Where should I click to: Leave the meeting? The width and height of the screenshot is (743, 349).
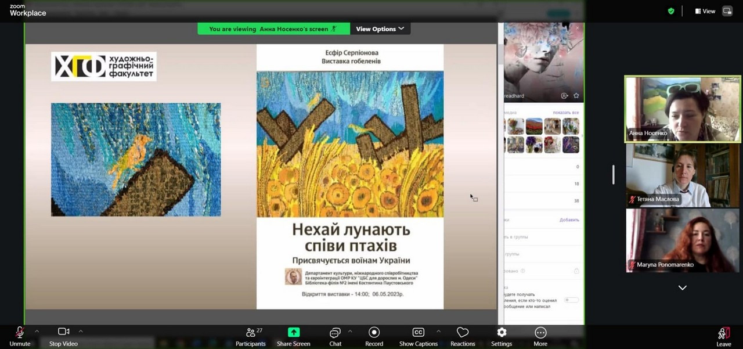tap(723, 336)
